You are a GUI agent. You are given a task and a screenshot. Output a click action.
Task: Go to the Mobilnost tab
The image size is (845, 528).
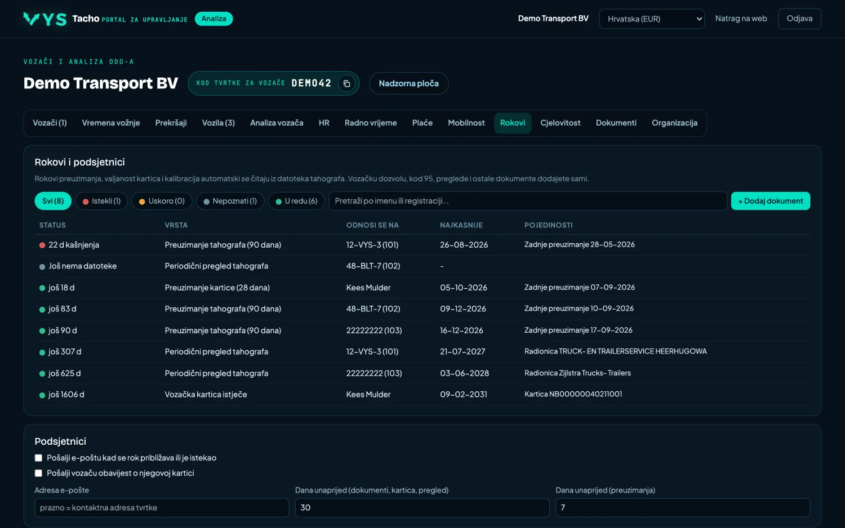coord(466,123)
